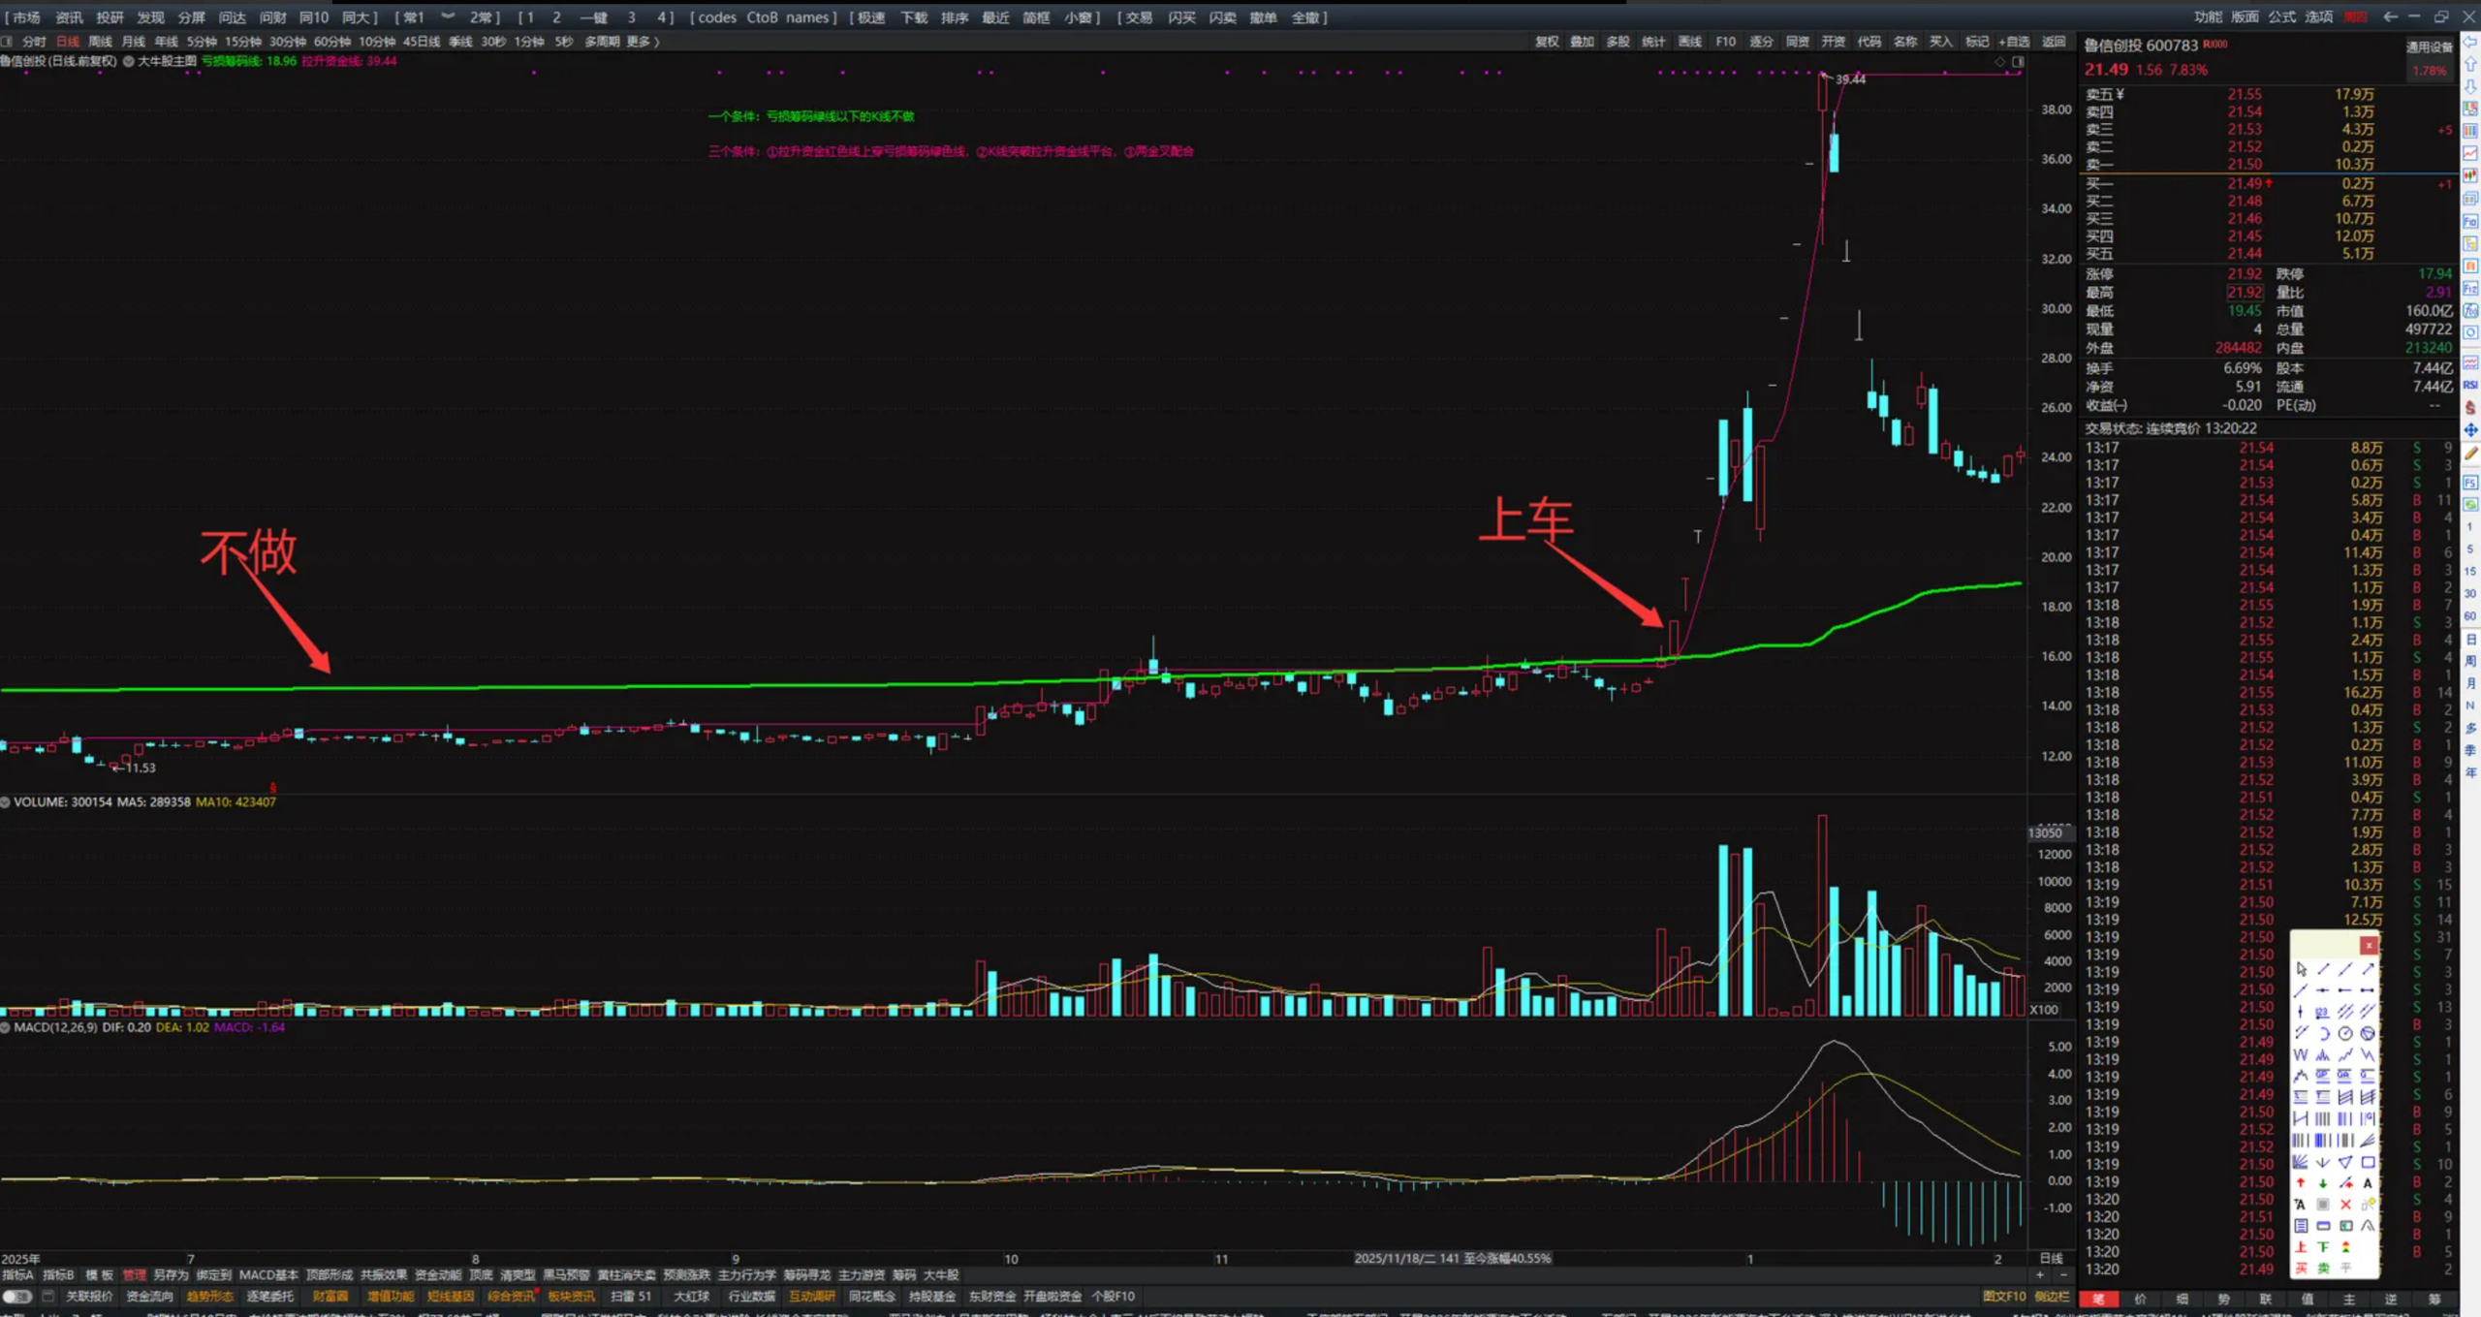Click the red '上' marker in palette

2301,1246
